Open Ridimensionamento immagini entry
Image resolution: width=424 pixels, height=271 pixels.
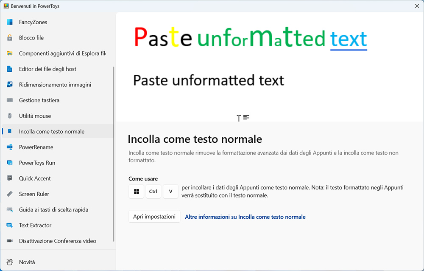coord(57,85)
